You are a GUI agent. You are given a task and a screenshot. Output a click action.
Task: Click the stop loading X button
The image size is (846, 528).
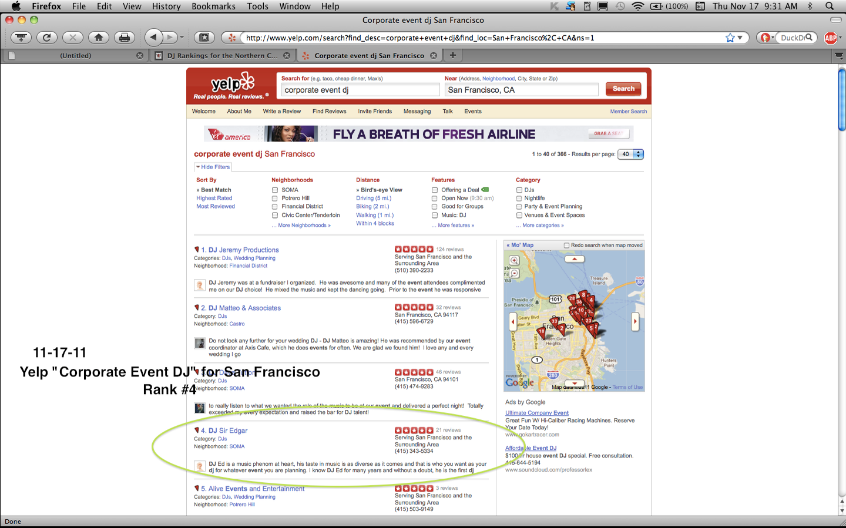tap(72, 38)
